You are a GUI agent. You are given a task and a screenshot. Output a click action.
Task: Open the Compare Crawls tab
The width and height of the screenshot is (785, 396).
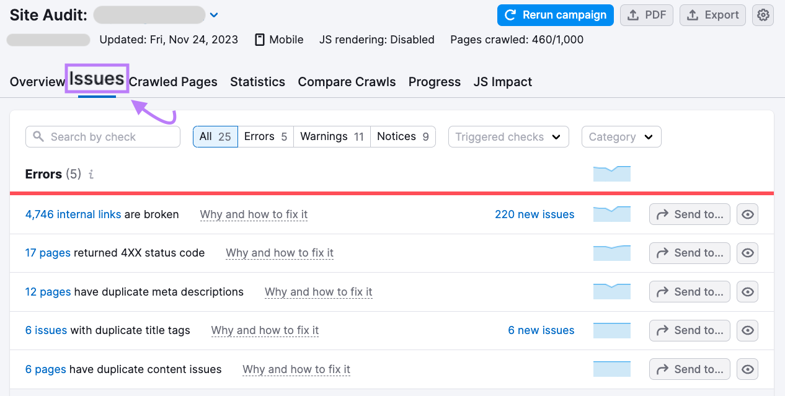click(347, 81)
